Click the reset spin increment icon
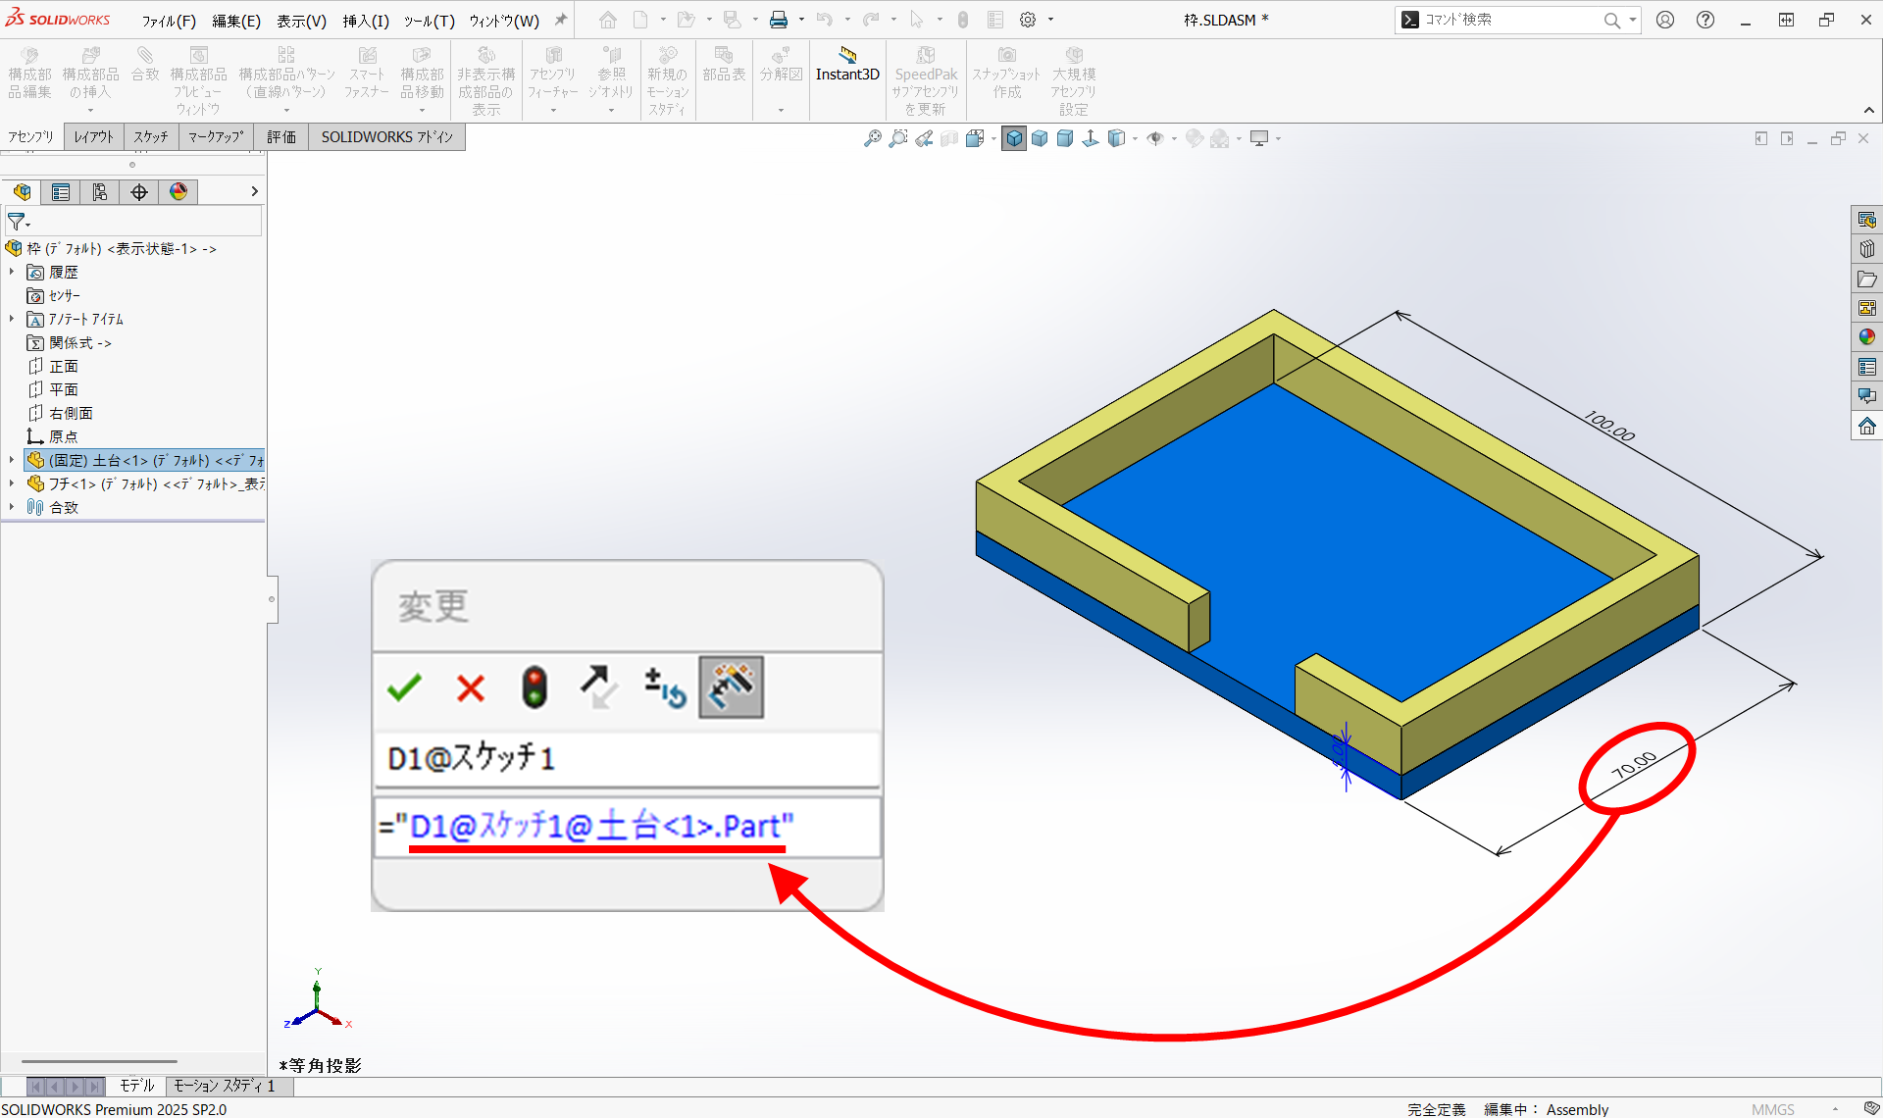This screenshot has height=1118, width=1883. (x=665, y=688)
